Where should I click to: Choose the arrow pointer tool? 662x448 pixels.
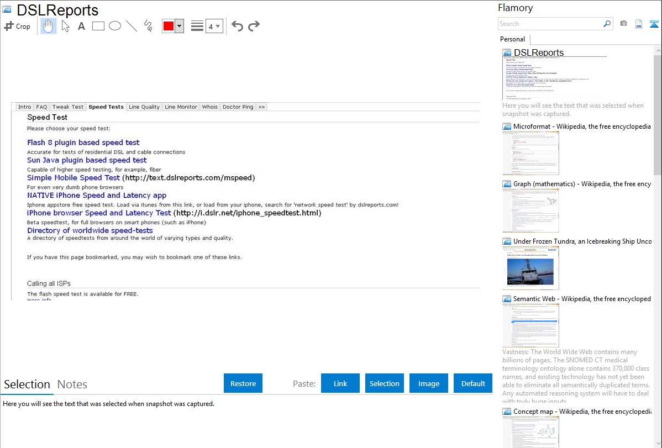click(65, 26)
